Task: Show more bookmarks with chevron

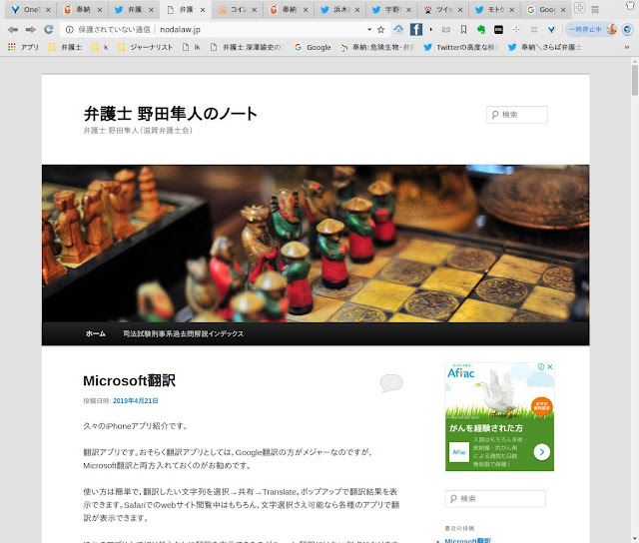Action: click(627, 47)
